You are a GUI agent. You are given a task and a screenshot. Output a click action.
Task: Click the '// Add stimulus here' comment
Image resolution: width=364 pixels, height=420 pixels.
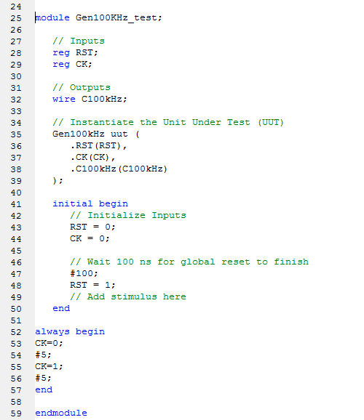click(x=128, y=296)
